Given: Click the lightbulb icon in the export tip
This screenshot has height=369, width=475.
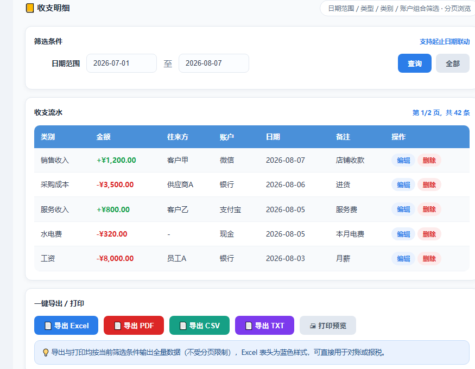Looking at the screenshot, I should [46, 353].
